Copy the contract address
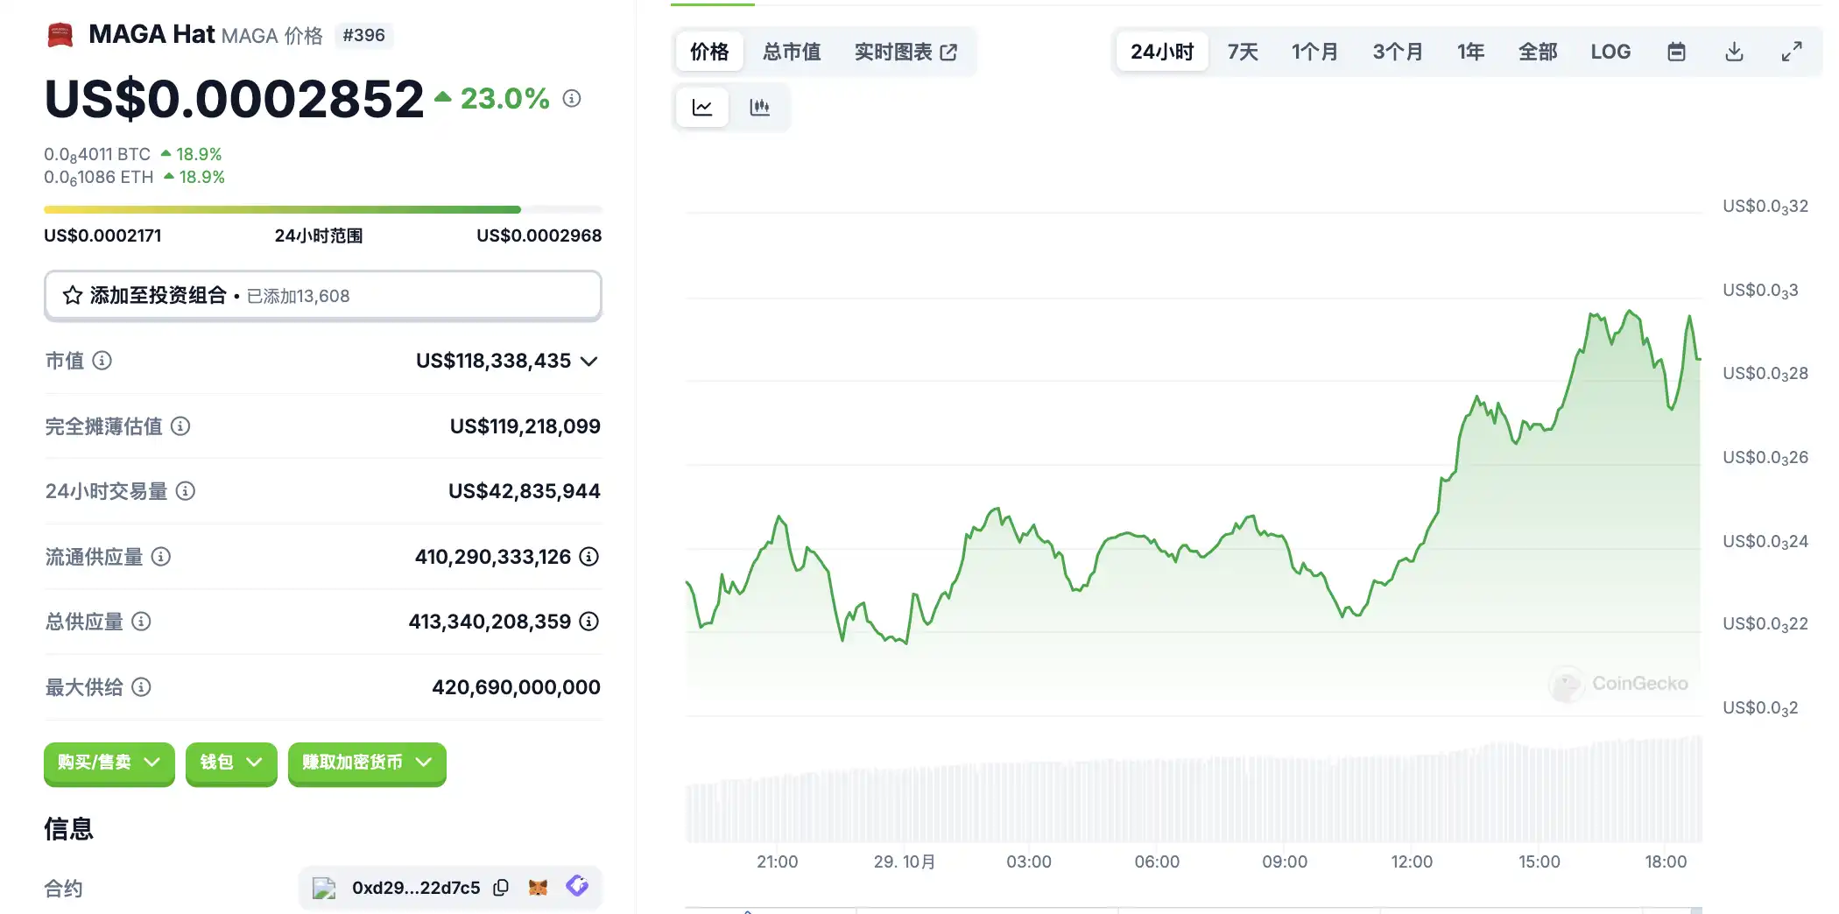The width and height of the screenshot is (1839, 914). pyautogui.click(x=501, y=888)
